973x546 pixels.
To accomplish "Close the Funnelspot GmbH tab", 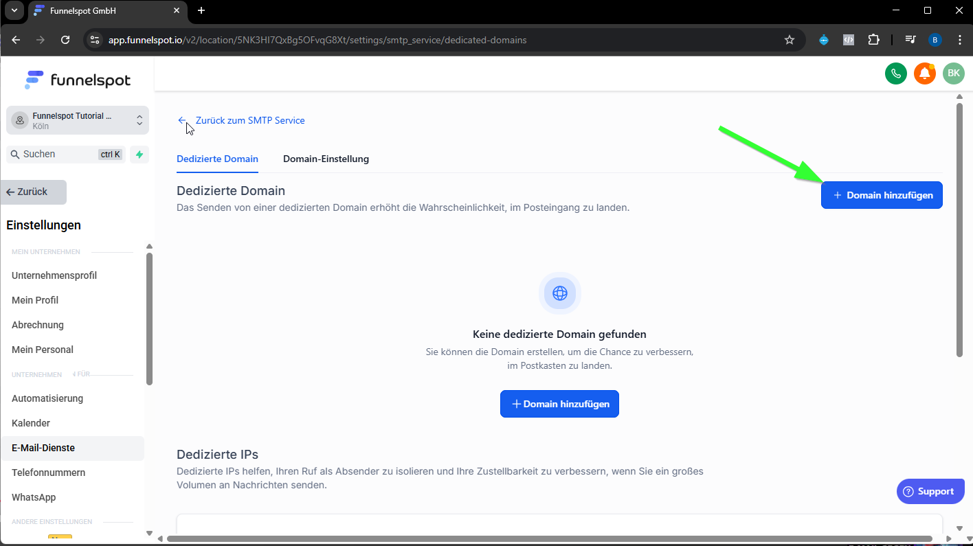I will (x=176, y=10).
